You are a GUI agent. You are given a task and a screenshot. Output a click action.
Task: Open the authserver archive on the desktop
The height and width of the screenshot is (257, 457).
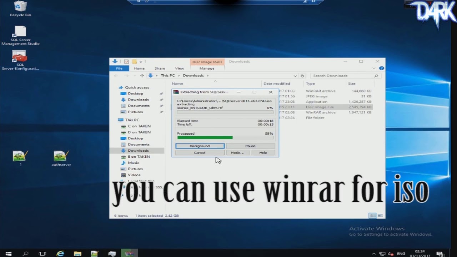(61, 155)
